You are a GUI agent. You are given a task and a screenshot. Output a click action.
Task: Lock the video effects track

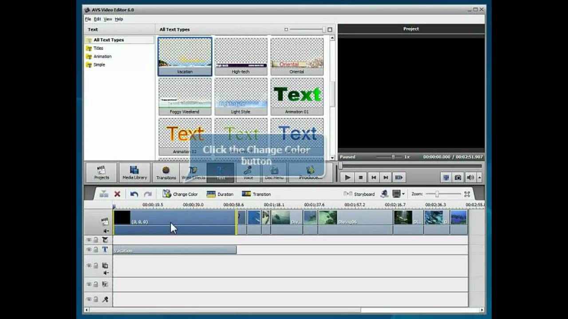[x=95, y=240]
